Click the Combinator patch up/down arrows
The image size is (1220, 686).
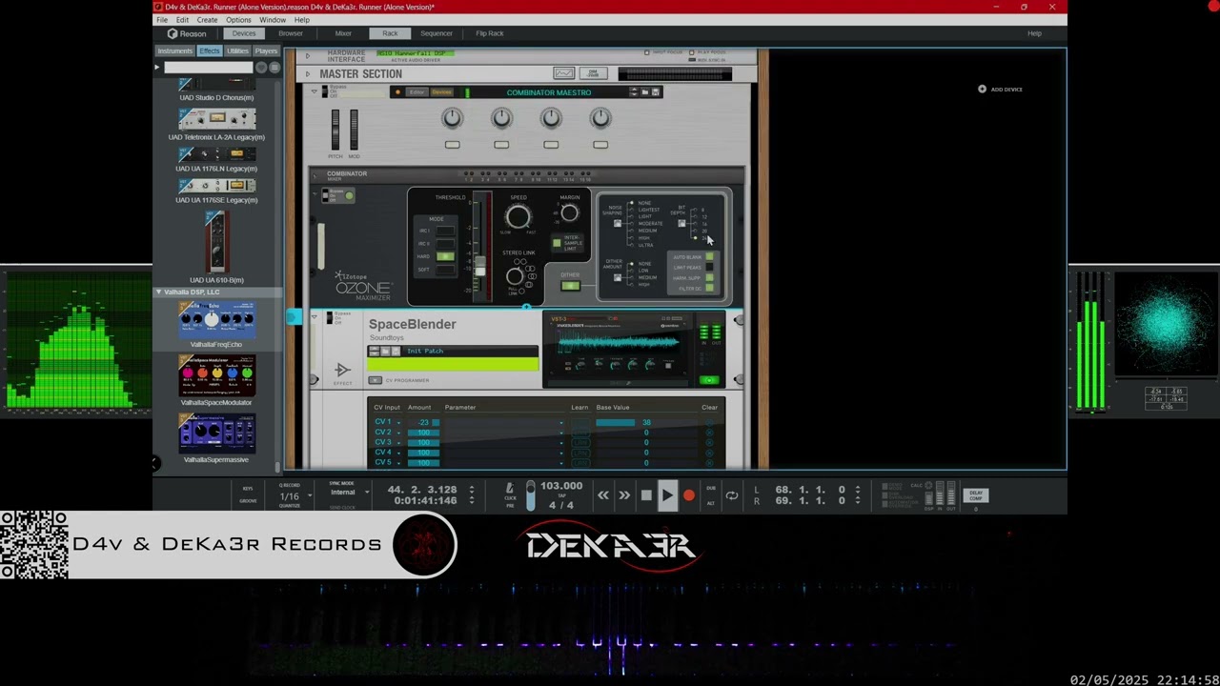click(634, 92)
